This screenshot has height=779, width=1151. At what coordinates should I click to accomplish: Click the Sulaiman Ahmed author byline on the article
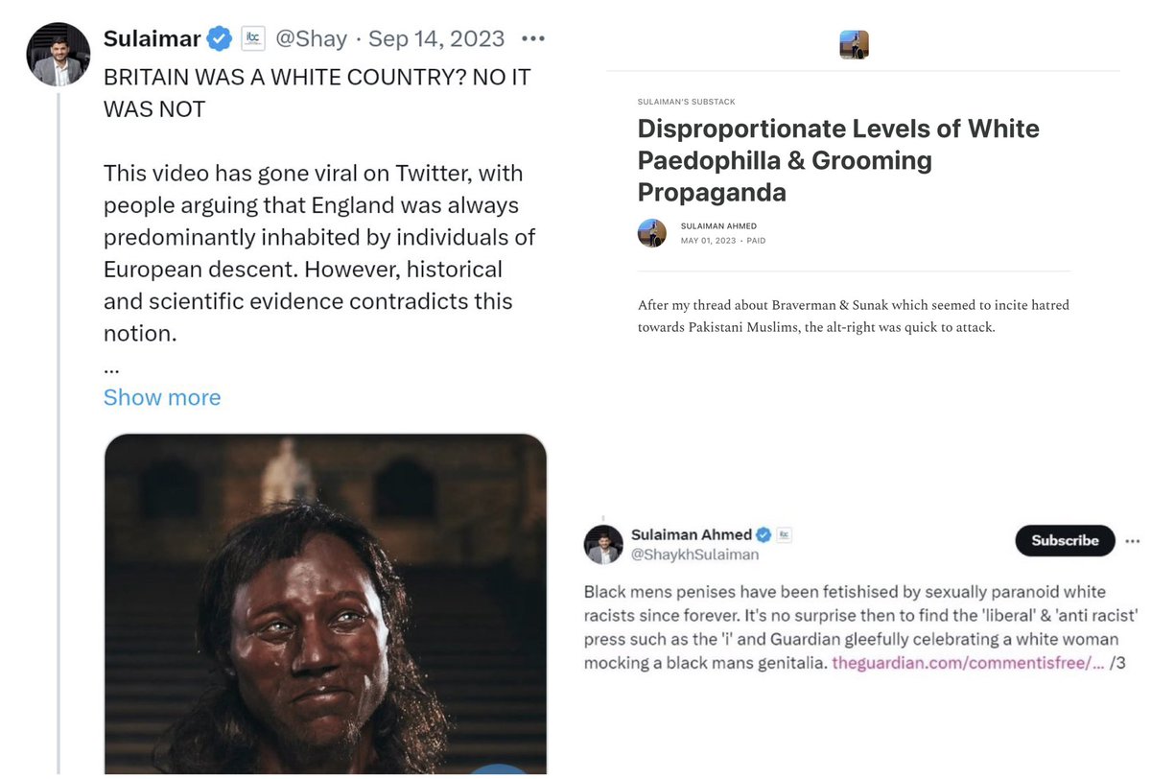[718, 226]
